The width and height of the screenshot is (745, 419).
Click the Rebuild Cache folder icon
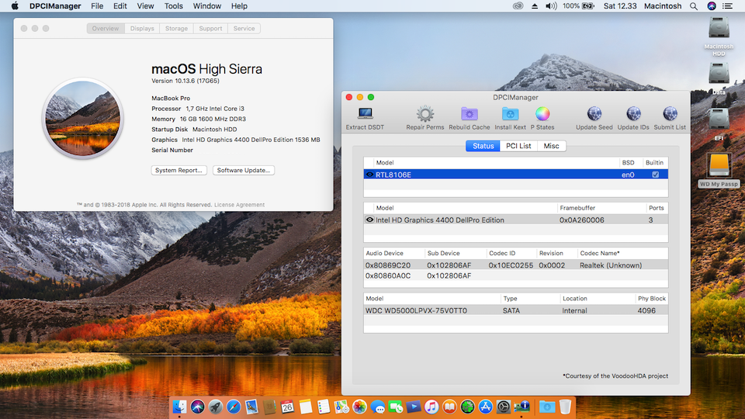pos(469,115)
